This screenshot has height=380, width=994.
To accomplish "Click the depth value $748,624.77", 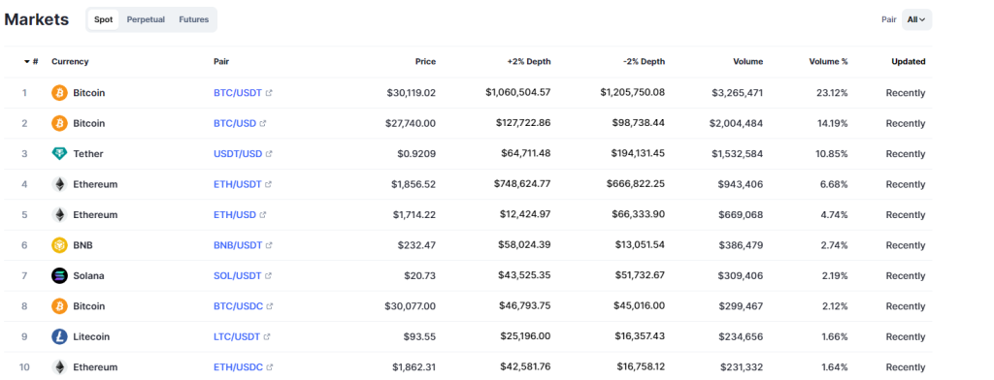I will (523, 184).
